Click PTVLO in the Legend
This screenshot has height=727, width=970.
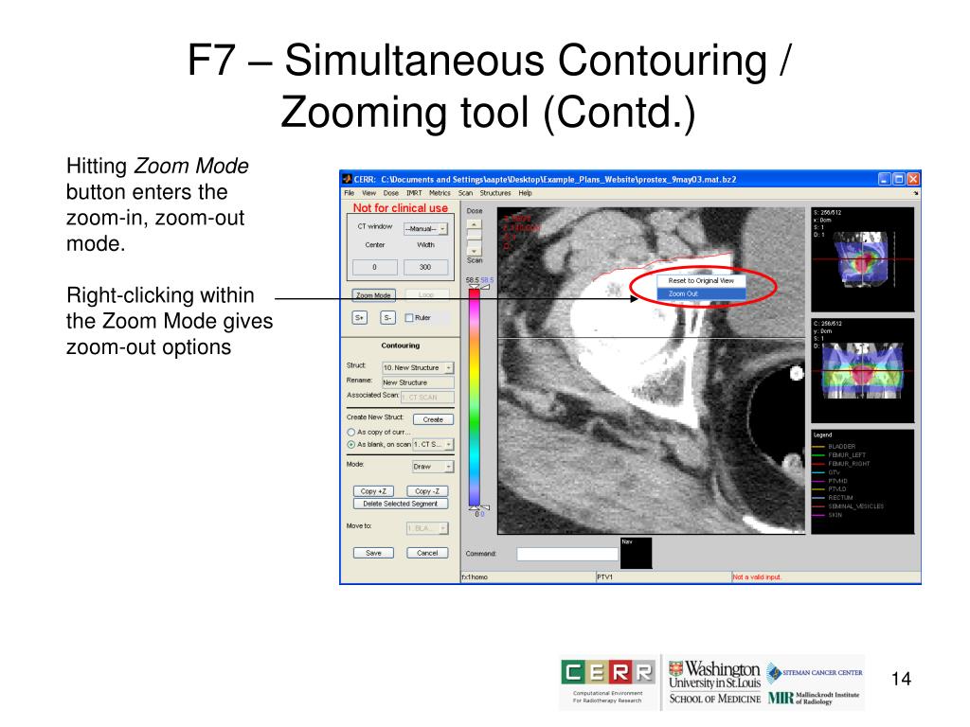click(x=837, y=489)
